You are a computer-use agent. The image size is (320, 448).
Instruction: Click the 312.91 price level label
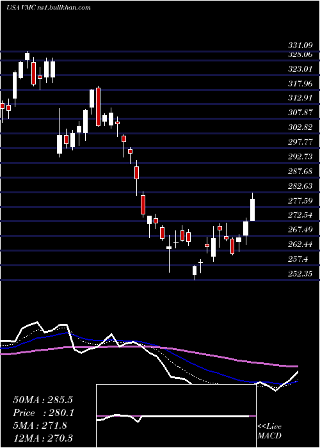[x=300, y=99]
